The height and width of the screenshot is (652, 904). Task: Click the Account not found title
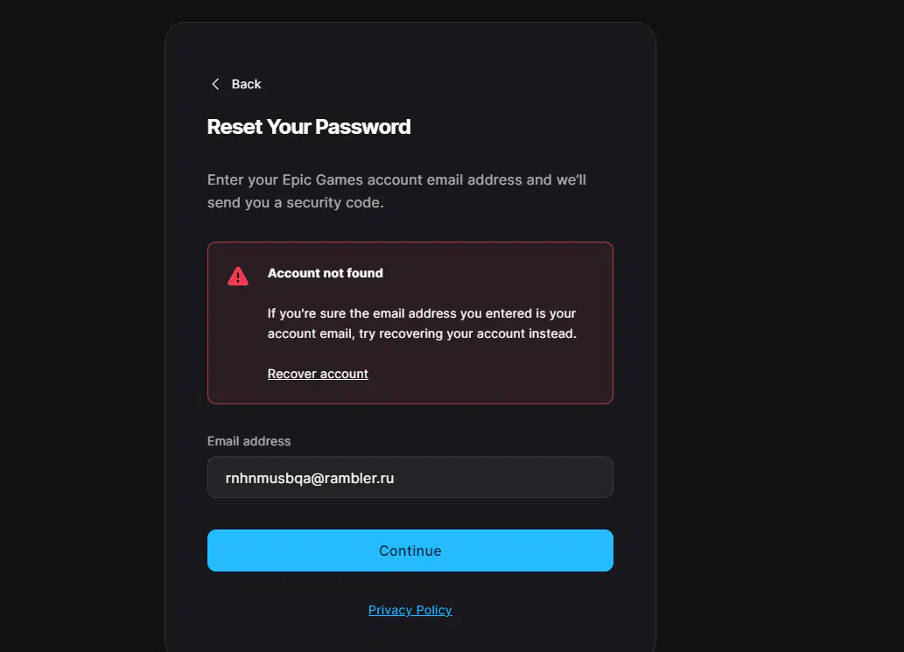point(326,273)
